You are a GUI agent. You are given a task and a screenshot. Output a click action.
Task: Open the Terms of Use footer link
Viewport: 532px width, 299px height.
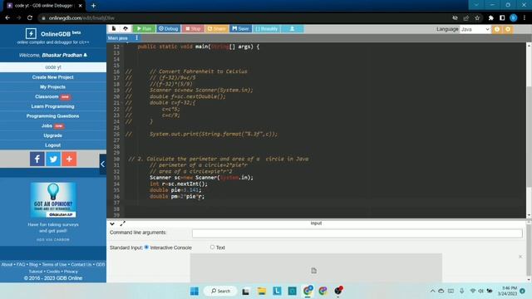[54, 264]
